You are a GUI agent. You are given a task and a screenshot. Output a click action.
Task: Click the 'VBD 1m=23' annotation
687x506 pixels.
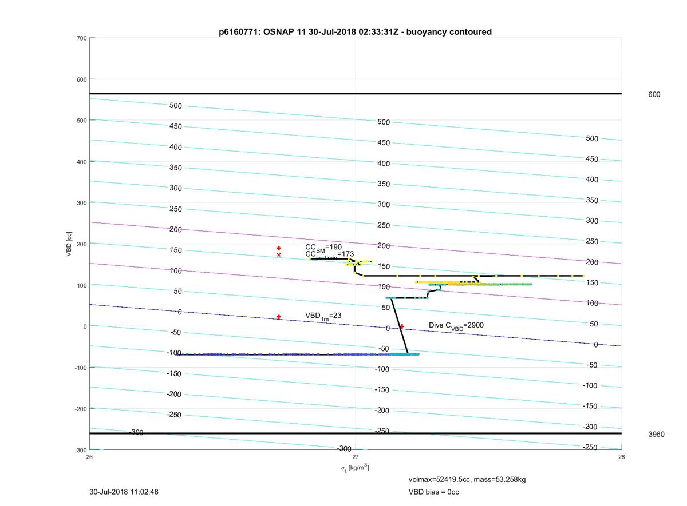coord(323,316)
